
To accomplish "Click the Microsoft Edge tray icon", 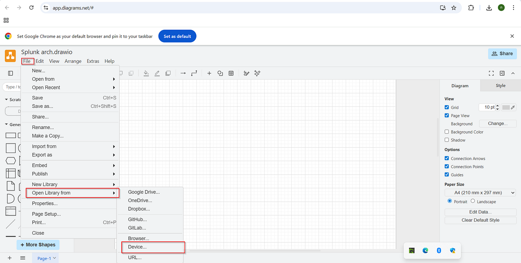I will (425, 250).
